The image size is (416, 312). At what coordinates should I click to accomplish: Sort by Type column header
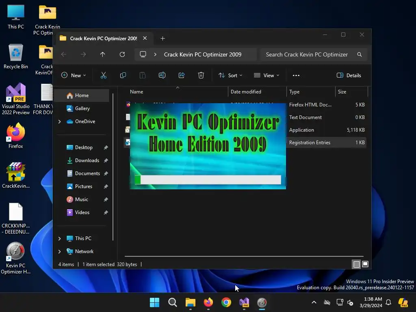(311, 92)
